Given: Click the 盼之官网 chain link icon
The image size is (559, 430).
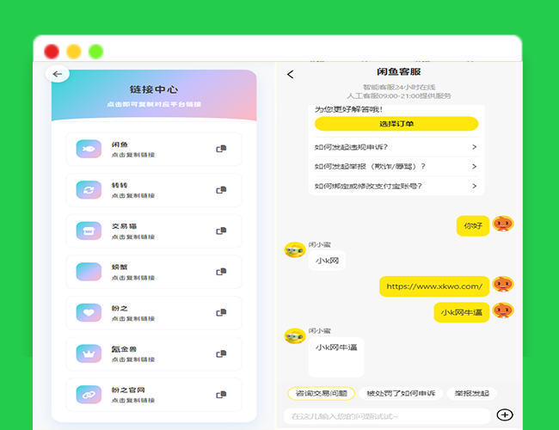Looking at the screenshot, I should (89, 394).
